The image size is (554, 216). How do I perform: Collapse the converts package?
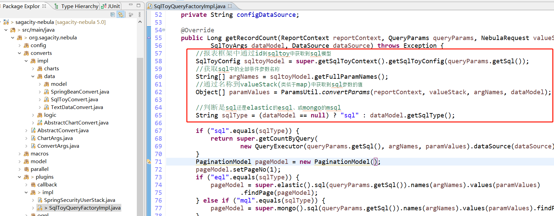pyautogui.click(x=20, y=53)
